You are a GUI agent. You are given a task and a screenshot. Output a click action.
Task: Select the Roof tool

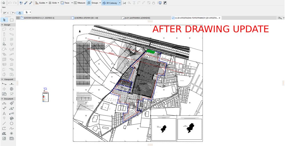point(4,49)
